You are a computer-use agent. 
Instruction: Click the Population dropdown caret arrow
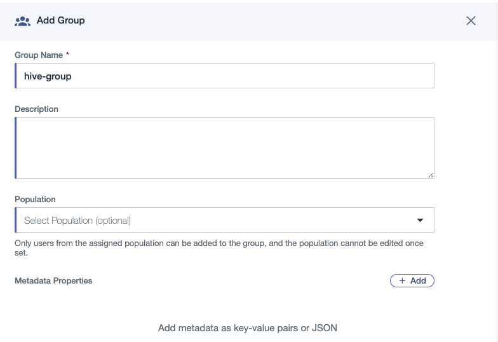click(x=420, y=220)
